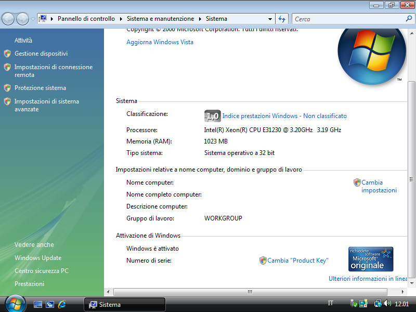Open address bar history dropdown arrow

(x=270, y=19)
